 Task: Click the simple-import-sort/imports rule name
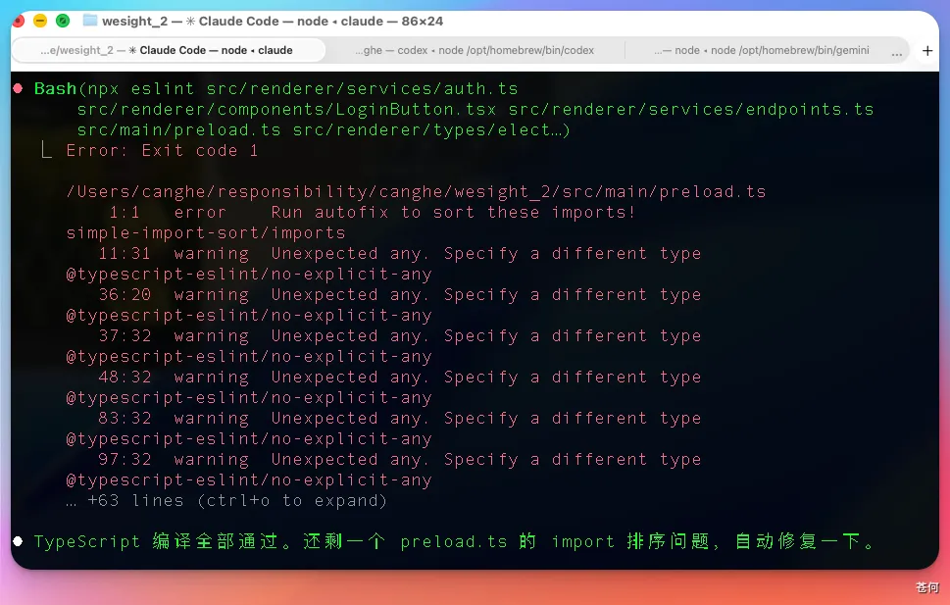[205, 233]
